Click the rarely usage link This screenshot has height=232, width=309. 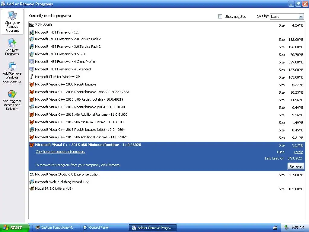coord(298,152)
